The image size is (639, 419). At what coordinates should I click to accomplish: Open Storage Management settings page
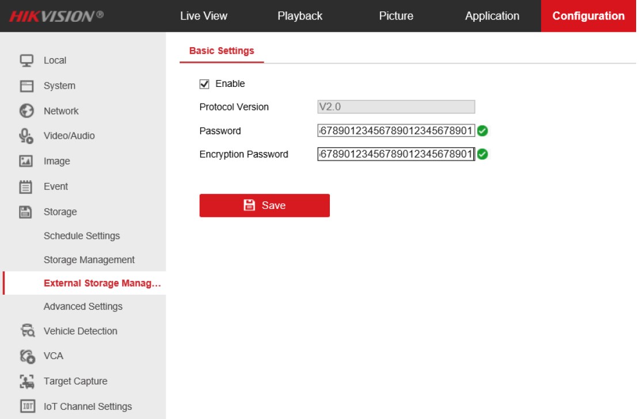pos(89,260)
